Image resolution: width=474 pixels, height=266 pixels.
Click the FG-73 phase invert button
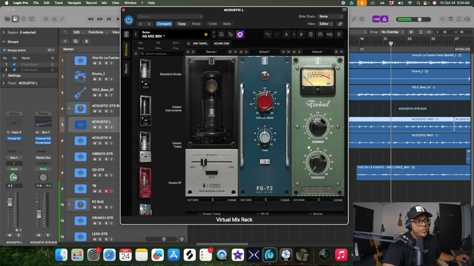[x=264, y=162]
